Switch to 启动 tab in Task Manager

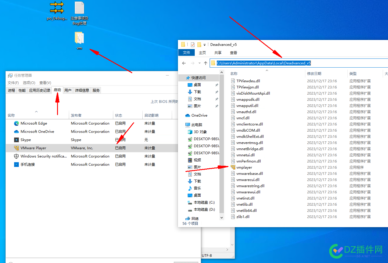click(57, 90)
